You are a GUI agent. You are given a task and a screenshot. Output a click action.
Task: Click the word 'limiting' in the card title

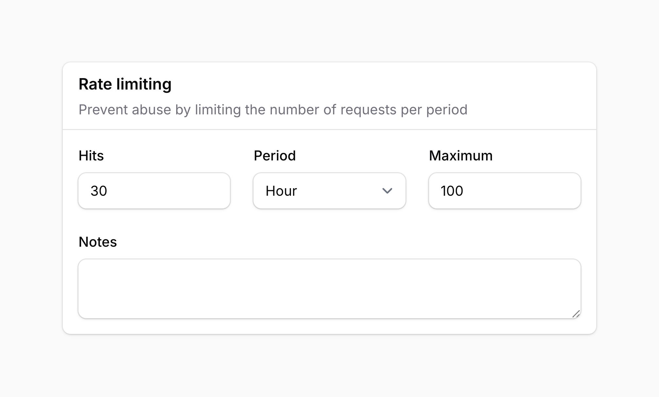pyautogui.click(x=144, y=84)
